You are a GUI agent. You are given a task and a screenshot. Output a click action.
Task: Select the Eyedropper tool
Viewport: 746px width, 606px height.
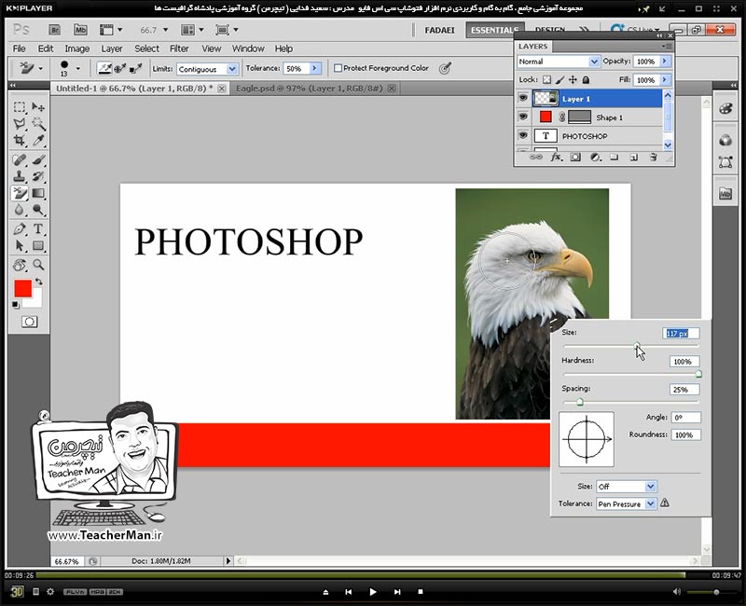[38, 141]
